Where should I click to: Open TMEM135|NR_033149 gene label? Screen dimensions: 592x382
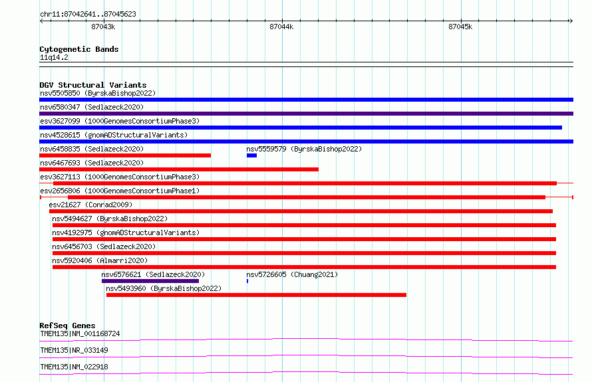tap(74, 350)
